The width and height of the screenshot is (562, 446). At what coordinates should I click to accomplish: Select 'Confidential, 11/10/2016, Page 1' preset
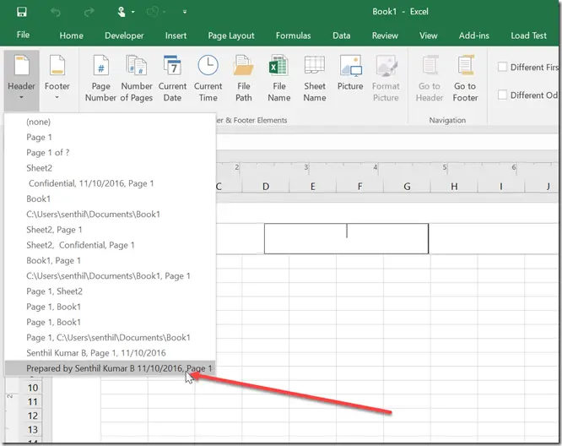tap(110, 183)
